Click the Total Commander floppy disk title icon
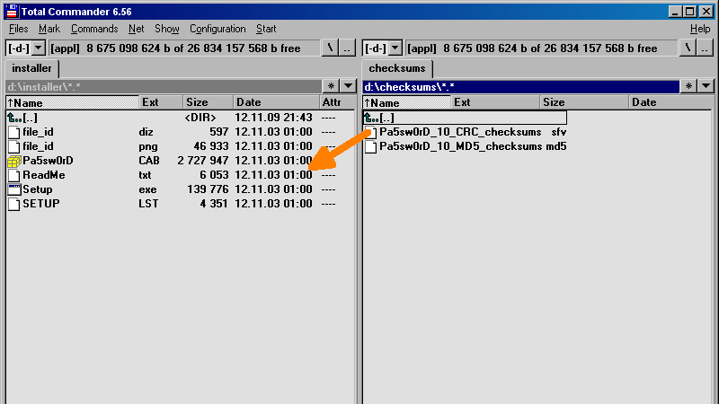719x404 pixels. tap(12, 12)
